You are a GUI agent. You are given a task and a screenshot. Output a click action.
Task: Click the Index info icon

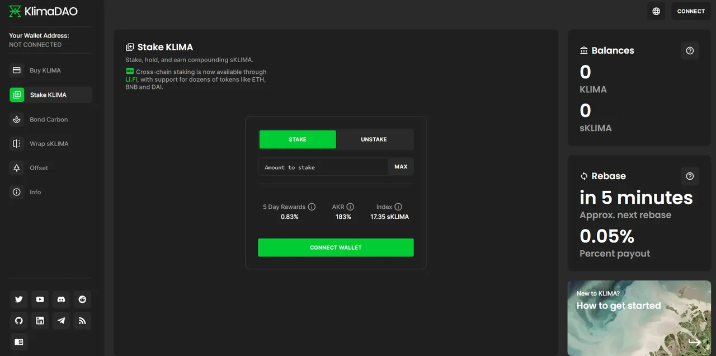[398, 207]
